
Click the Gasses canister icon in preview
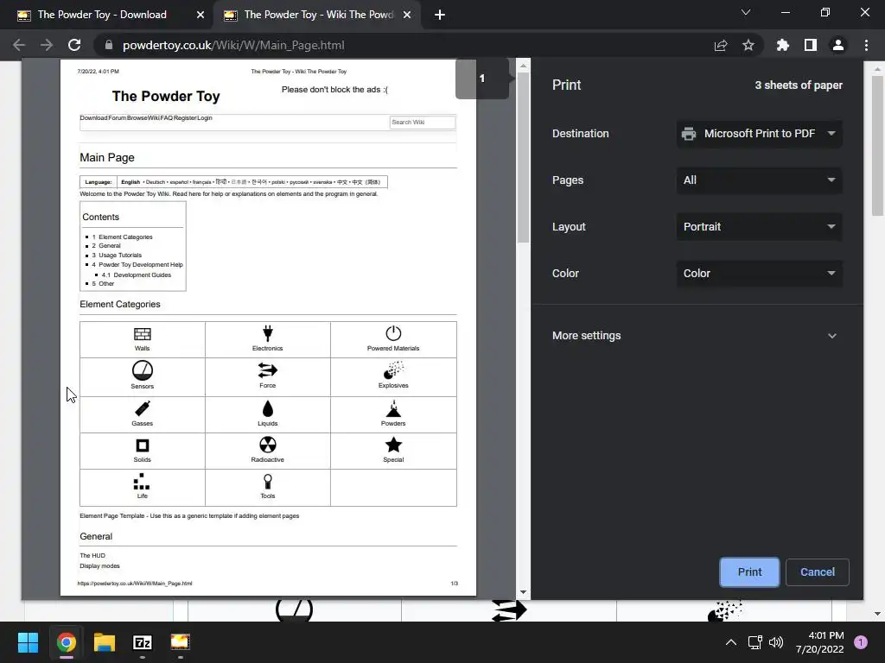[143, 408]
